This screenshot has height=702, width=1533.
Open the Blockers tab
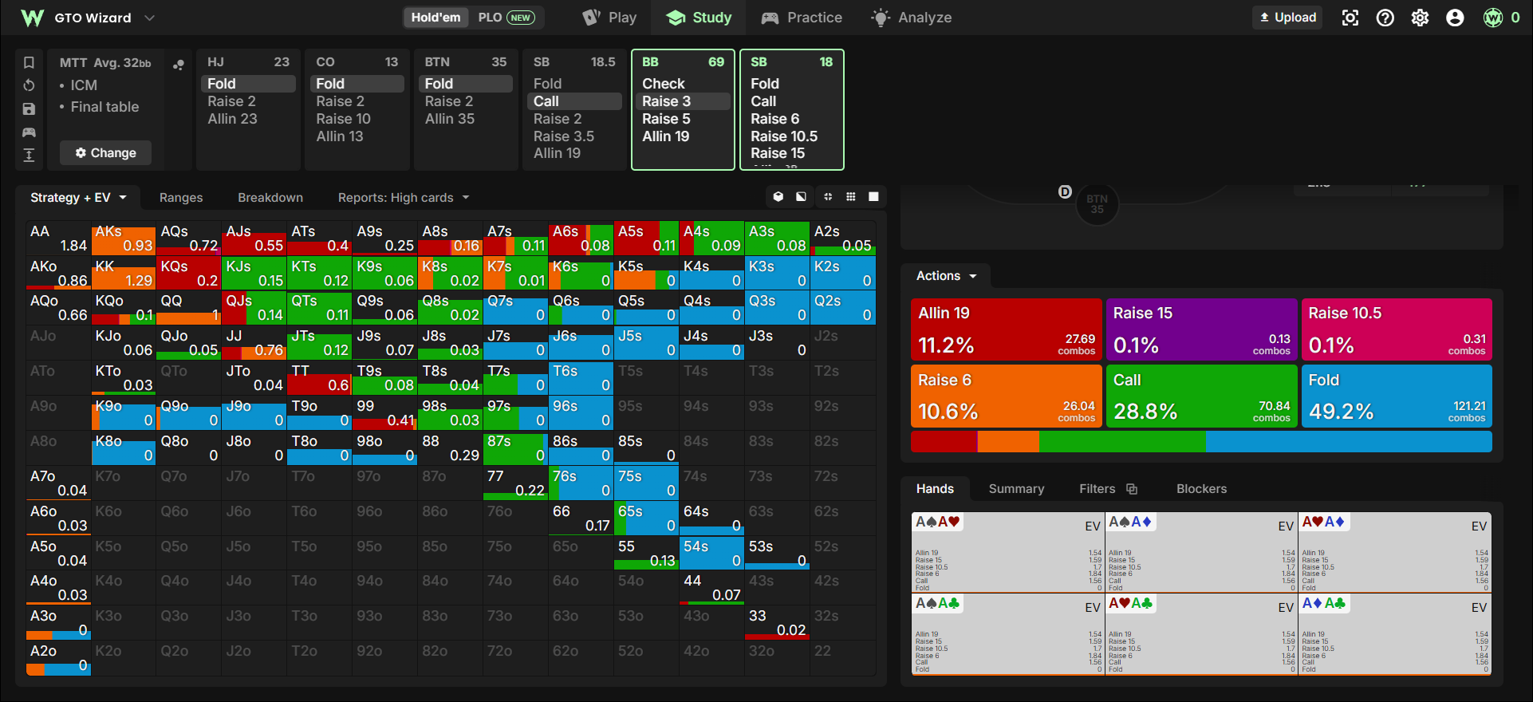pyautogui.click(x=1201, y=489)
